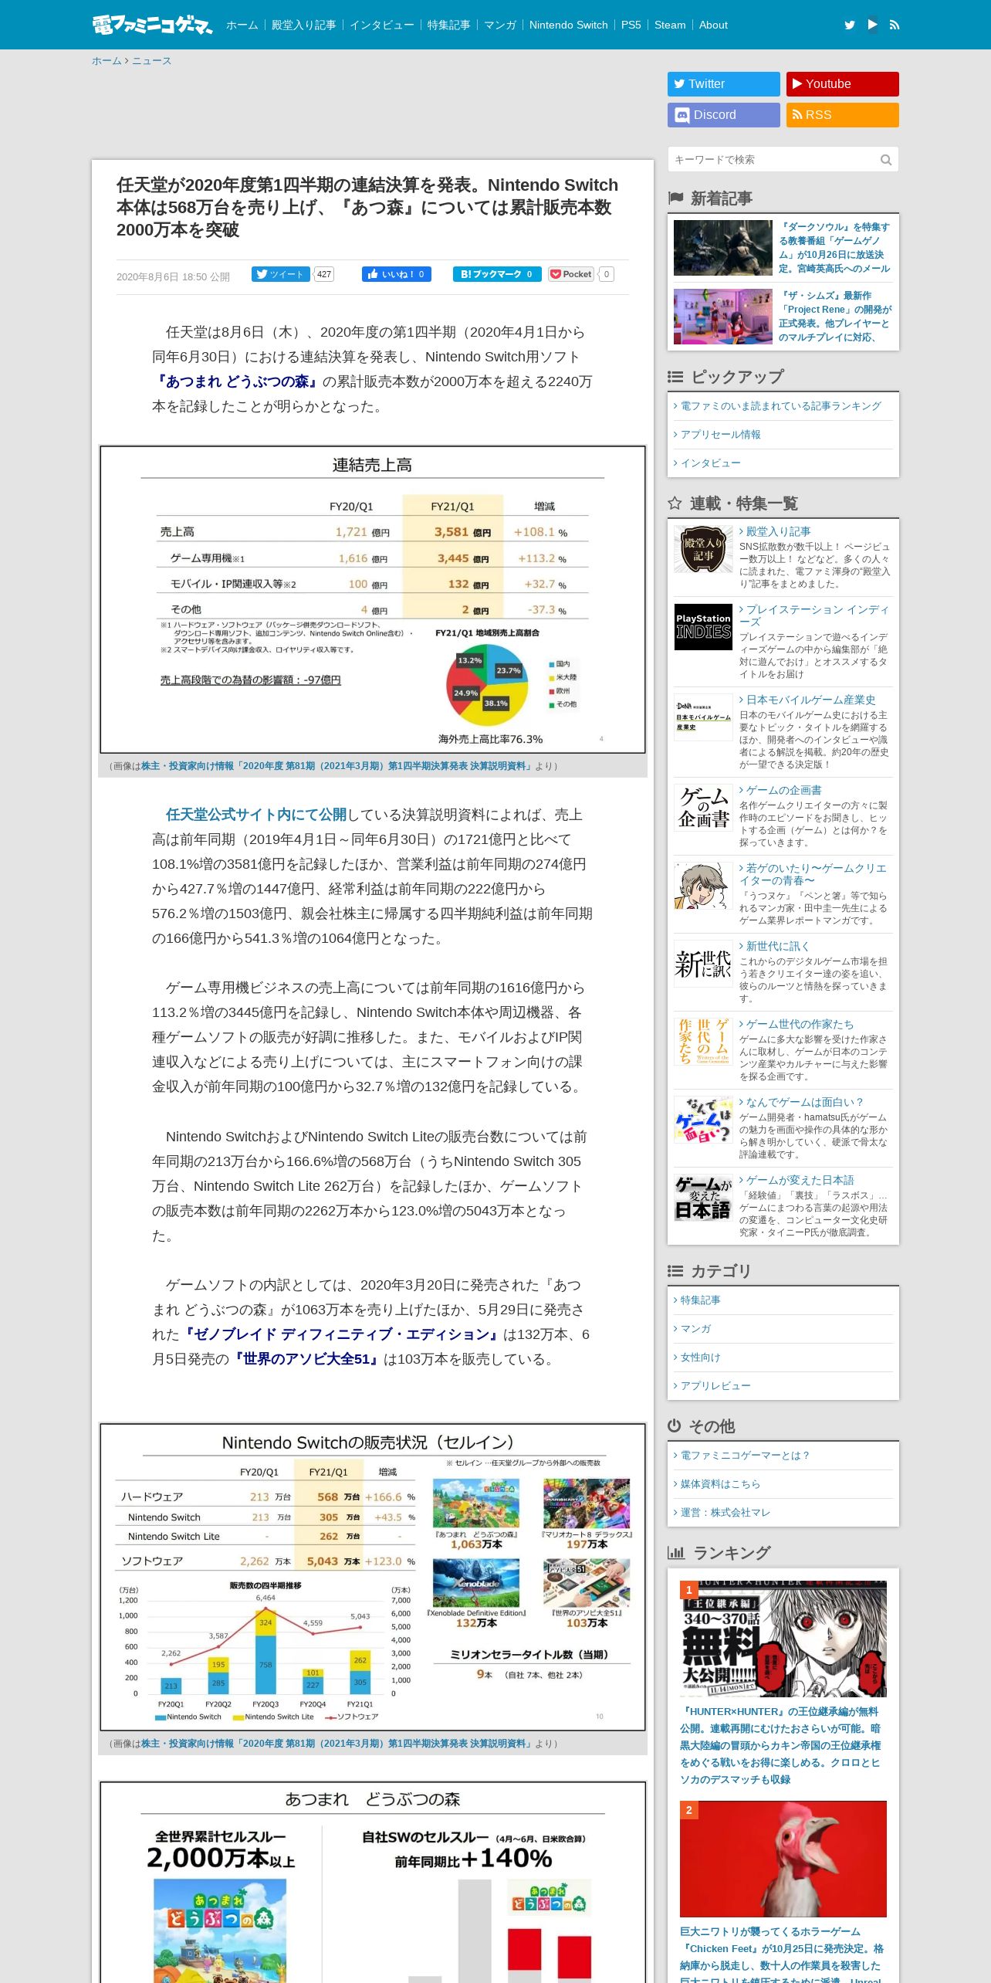Screen dimensions: 991x1983
Task: Open the YouTube play icon in the header
Action: (872, 25)
